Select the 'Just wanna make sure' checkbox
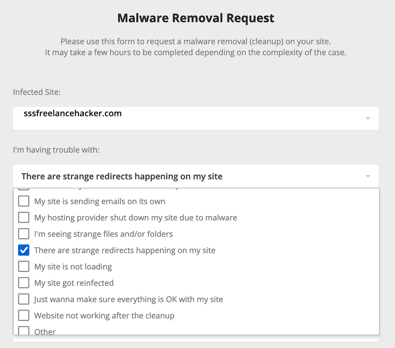Image resolution: width=395 pixels, height=348 pixels. pyautogui.click(x=24, y=299)
